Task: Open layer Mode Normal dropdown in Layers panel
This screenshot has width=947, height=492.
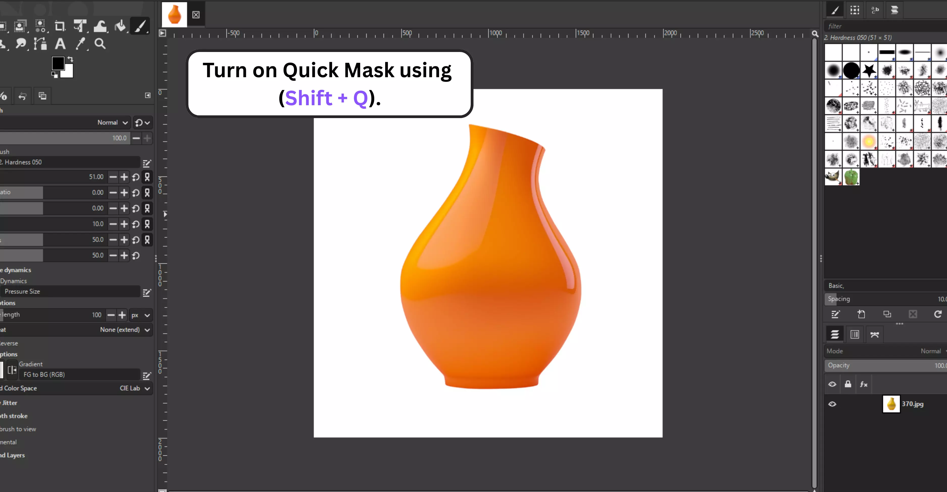Action: 886,351
